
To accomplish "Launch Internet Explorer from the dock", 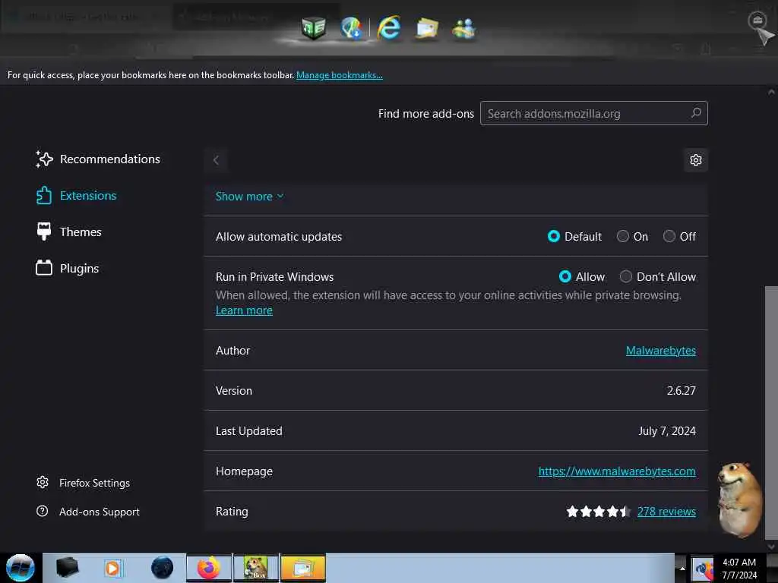I will click(x=389, y=27).
